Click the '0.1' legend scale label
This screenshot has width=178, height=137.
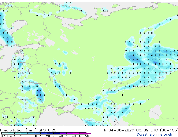[x=3, y=136]
